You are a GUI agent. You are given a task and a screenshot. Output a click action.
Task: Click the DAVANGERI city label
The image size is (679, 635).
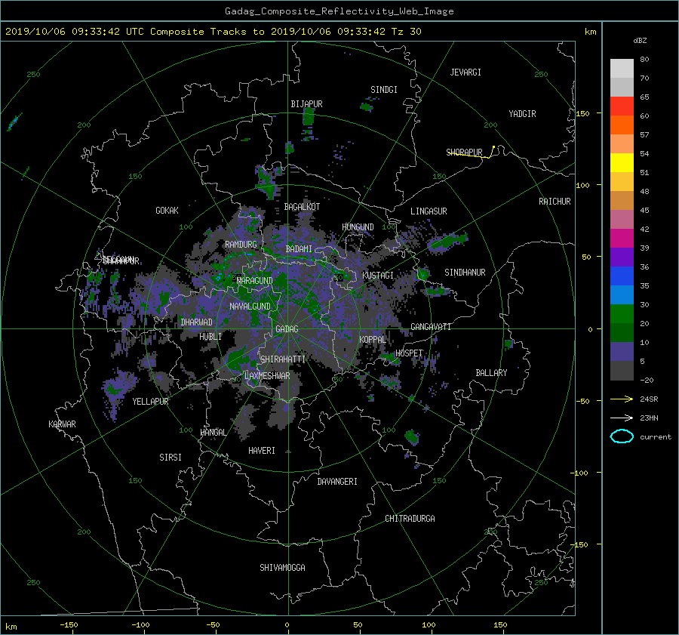pyautogui.click(x=337, y=482)
